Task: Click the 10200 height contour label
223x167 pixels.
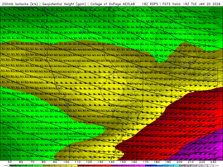Action: [182, 127]
